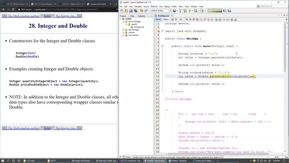This screenshot has height=163, width=289.
Task: Click the memory usage bar in toolbar
Action: pos(215,10)
